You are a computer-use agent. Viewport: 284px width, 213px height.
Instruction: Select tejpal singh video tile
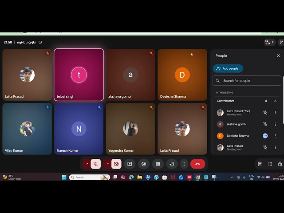79,75
